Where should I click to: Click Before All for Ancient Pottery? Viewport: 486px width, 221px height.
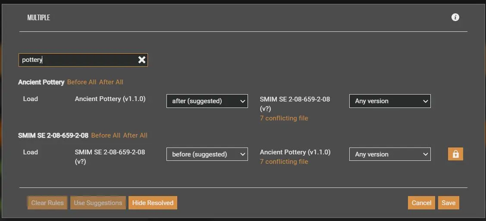pyautogui.click(x=82, y=82)
